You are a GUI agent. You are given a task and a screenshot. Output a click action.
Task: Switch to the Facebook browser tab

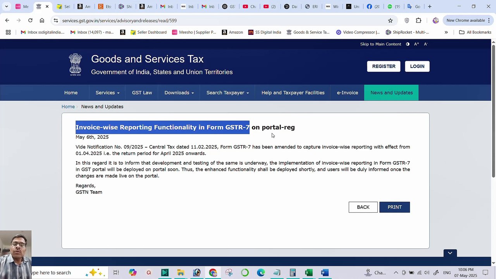[373, 7]
